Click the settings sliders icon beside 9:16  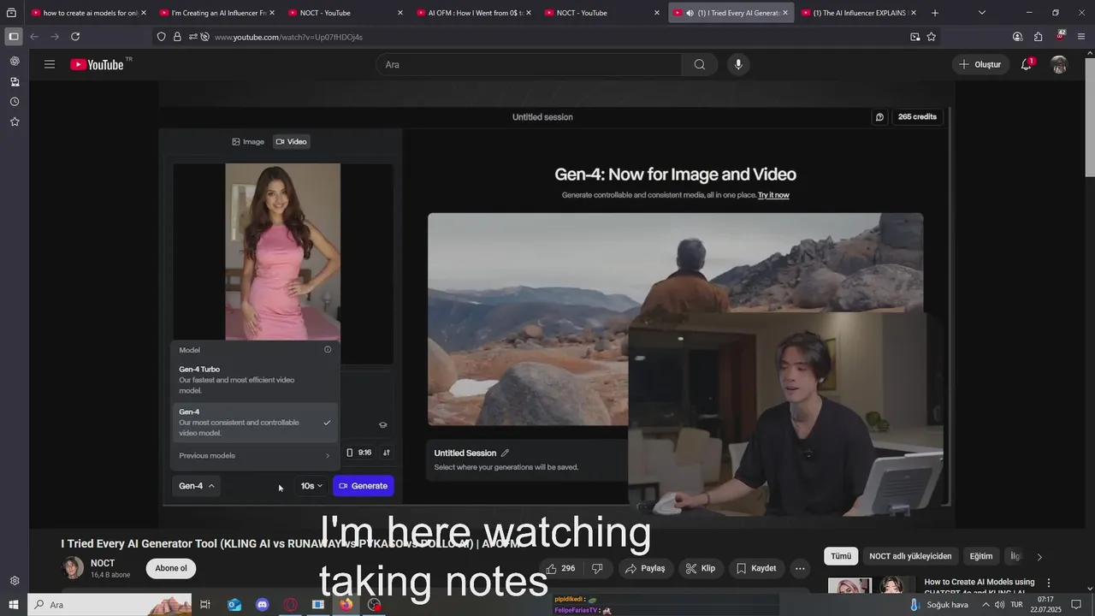click(x=387, y=453)
